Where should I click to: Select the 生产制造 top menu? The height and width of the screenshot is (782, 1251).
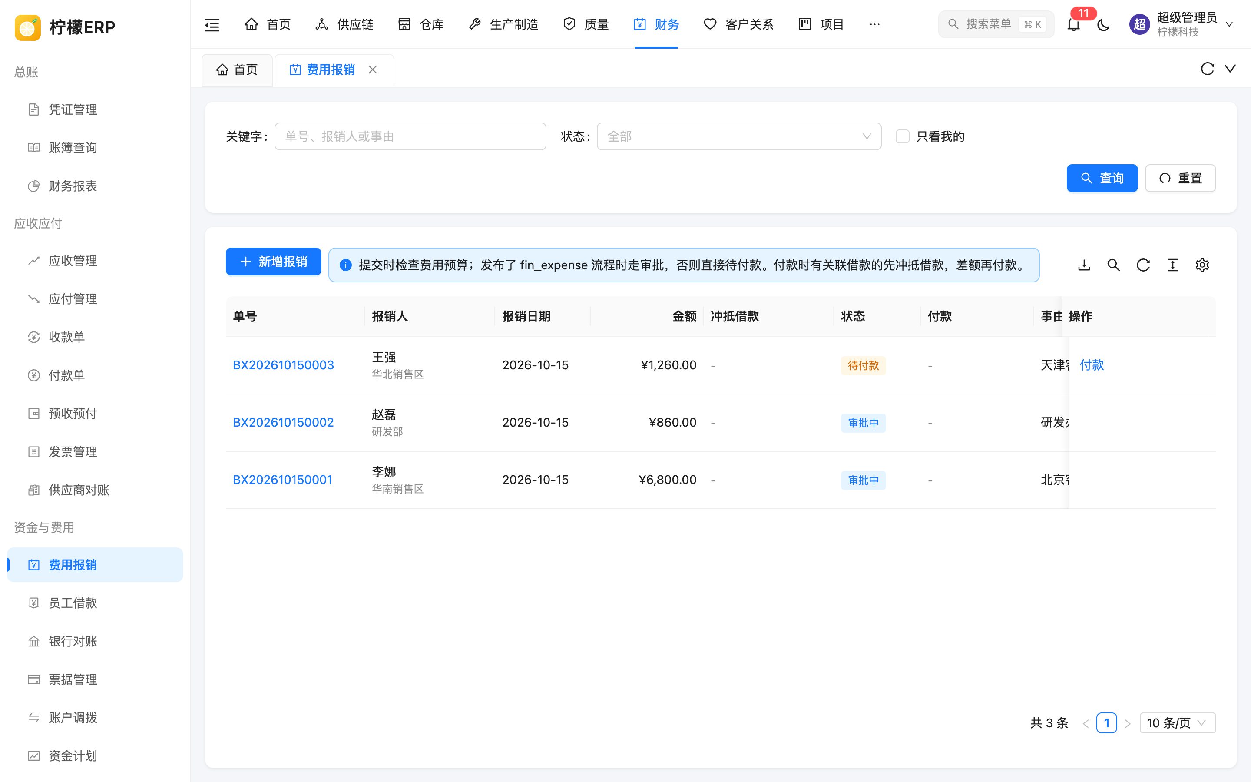click(x=503, y=24)
